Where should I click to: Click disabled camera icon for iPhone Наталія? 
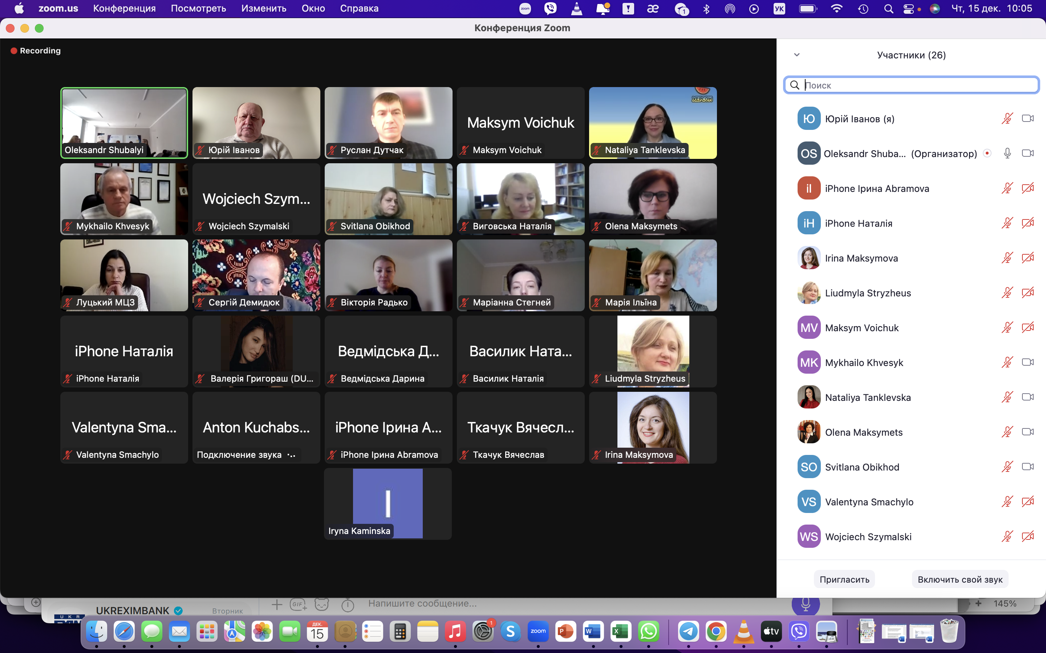[x=1027, y=223]
